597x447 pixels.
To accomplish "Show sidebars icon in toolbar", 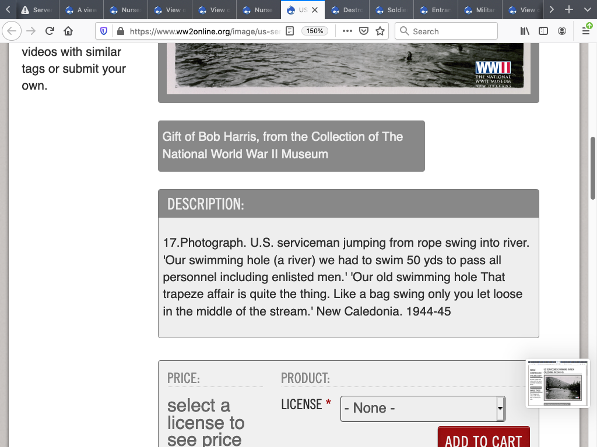I will point(543,31).
